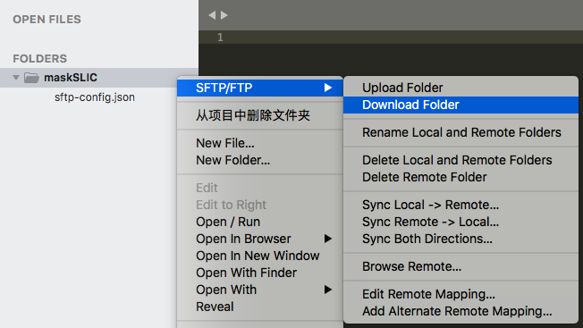
Task: Click line number 1 in gutter
Action: [x=220, y=38]
